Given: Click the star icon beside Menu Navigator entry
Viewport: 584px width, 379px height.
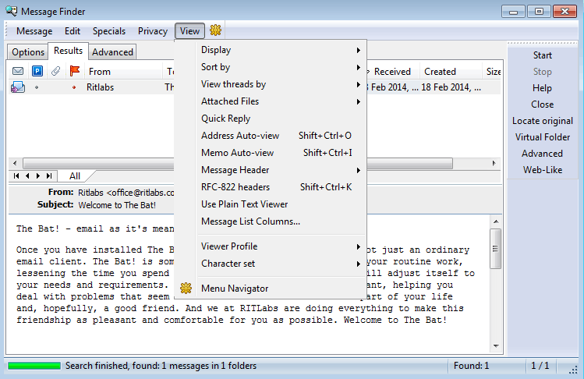Looking at the screenshot, I should (186, 288).
